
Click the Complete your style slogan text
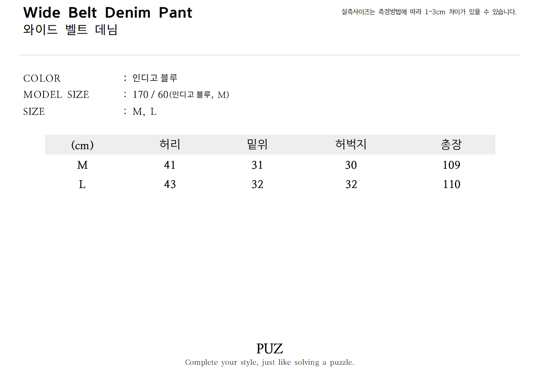click(269, 362)
